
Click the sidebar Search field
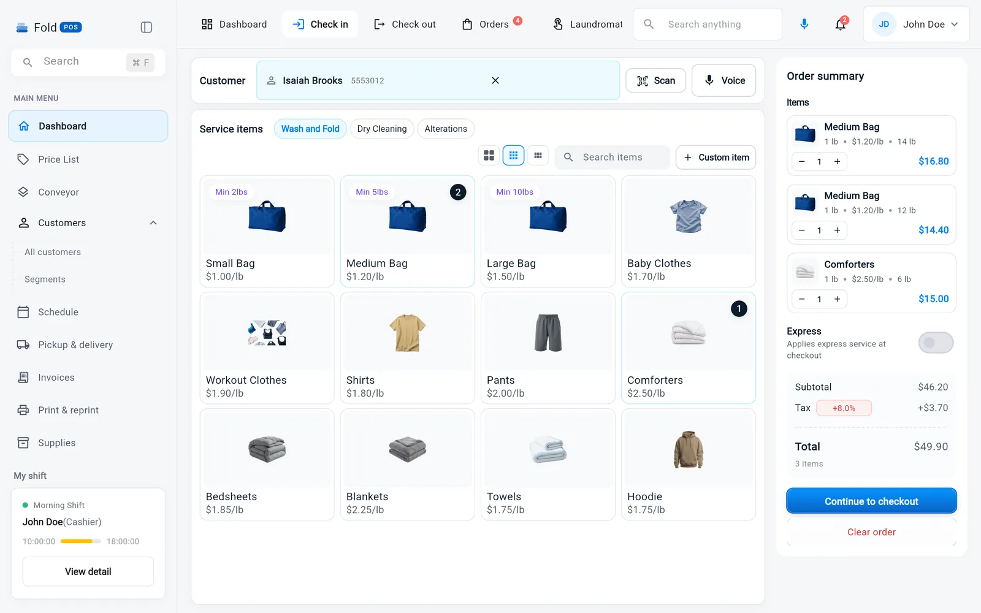(x=88, y=62)
